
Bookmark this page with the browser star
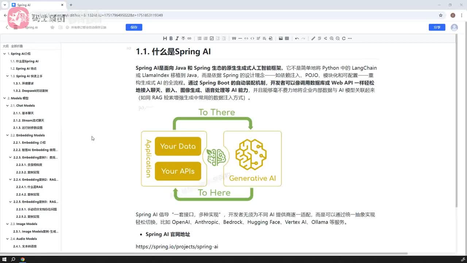[441, 15]
